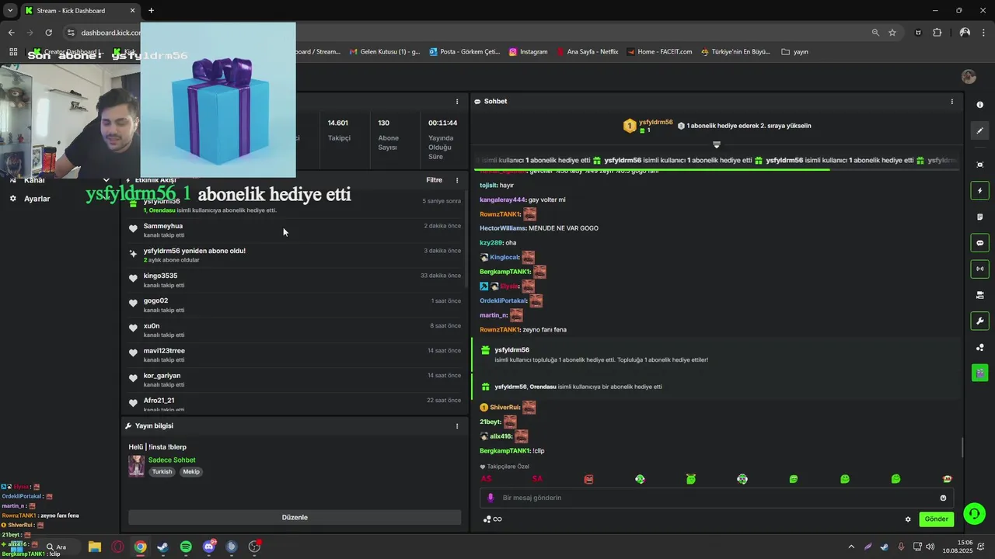Collapse the leaderboard chevron under ysfyldrm56
This screenshot has width=995, height=559.
(x=717, y=144)
